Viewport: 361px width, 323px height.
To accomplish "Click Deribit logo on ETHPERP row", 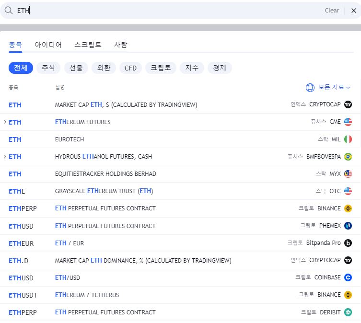I will pyautogui.click(x=348, y=312).
